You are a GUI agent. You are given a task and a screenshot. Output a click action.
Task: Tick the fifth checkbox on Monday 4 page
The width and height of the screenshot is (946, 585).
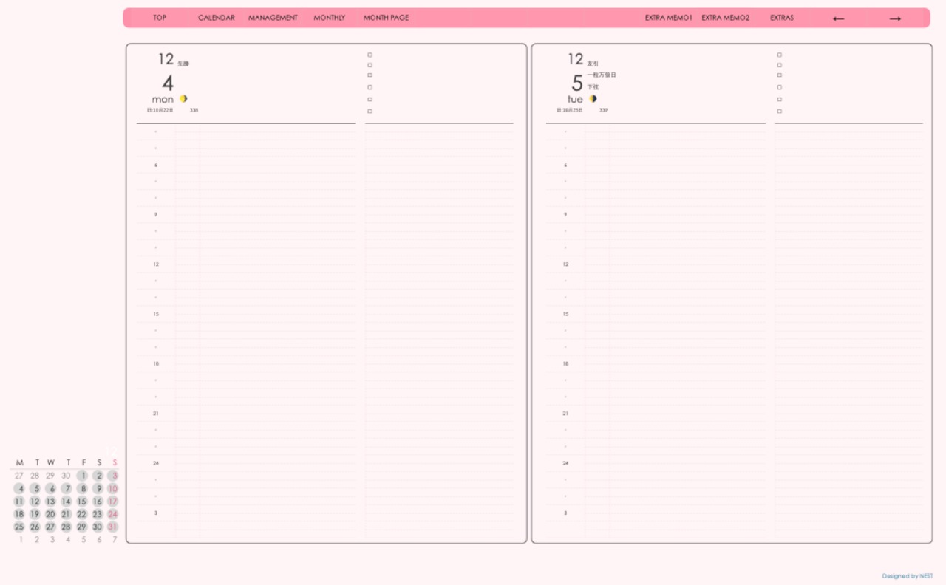point(370,99)
